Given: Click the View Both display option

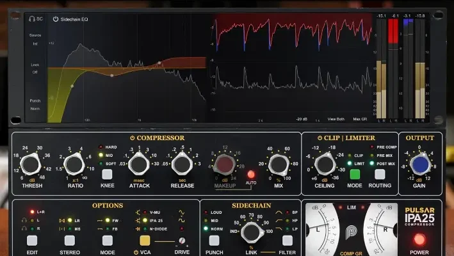Looking at the screenshot, I should (x=336, y=120).
